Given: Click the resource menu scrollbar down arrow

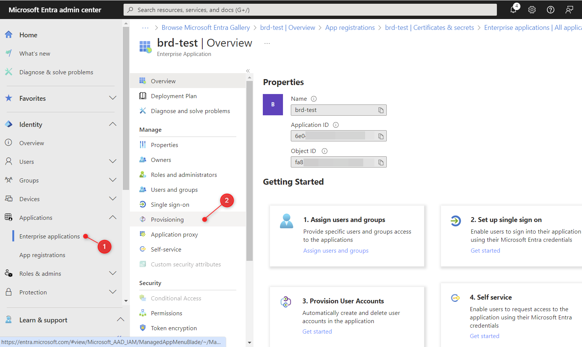Looking at the screenshot, I should 249,343.
